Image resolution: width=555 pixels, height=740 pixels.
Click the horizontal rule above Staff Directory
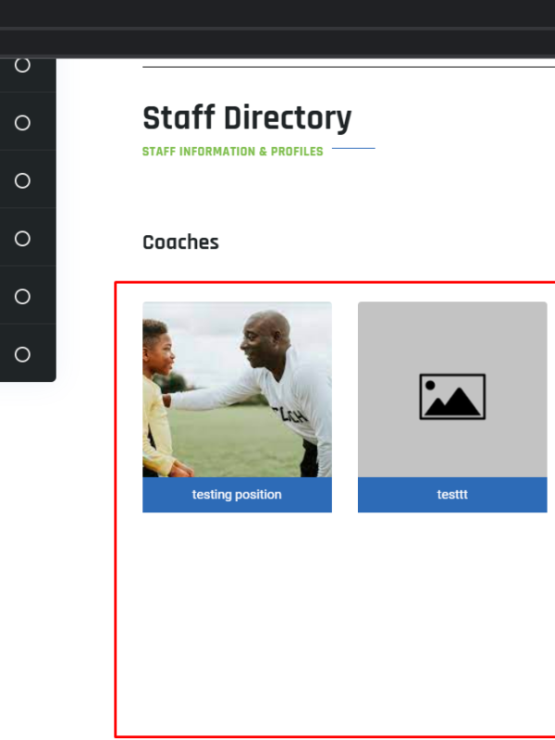[x=349, y=67]
